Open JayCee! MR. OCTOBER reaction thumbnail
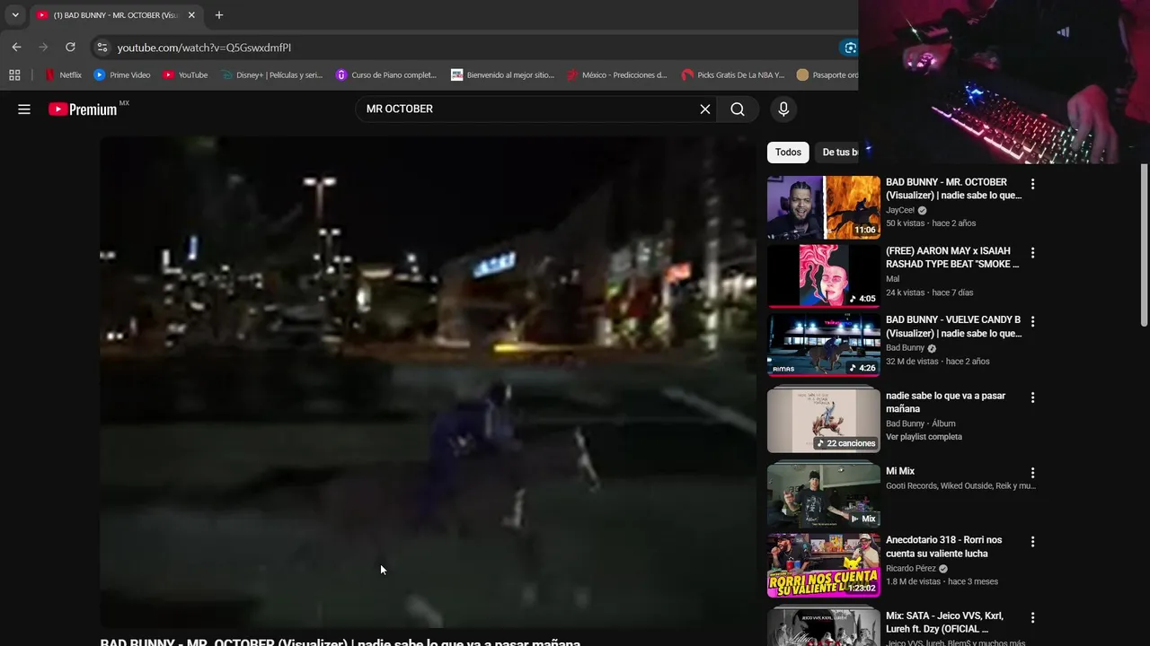Image resolution: width=1150 pixels, height=646 pixels. (x=824, y=207)
